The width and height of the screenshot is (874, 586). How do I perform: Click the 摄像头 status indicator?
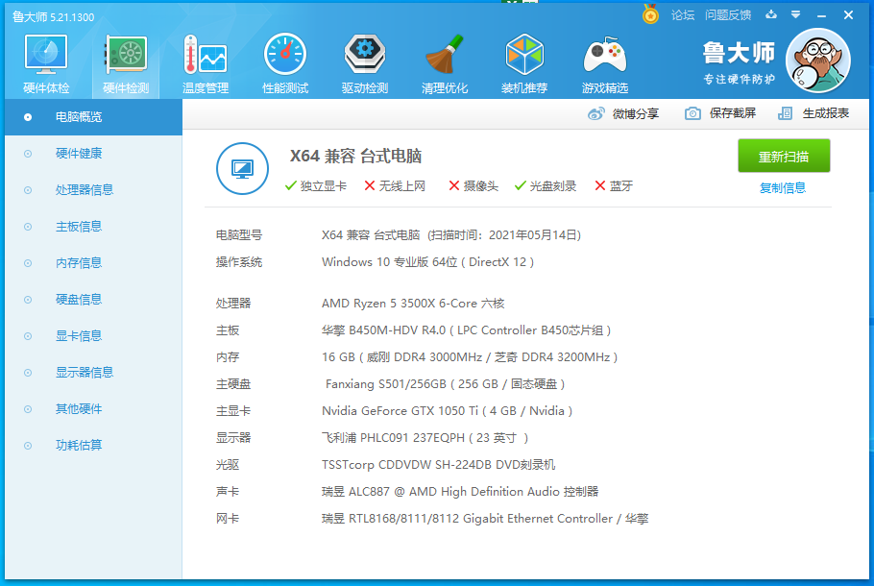[473, 186]
